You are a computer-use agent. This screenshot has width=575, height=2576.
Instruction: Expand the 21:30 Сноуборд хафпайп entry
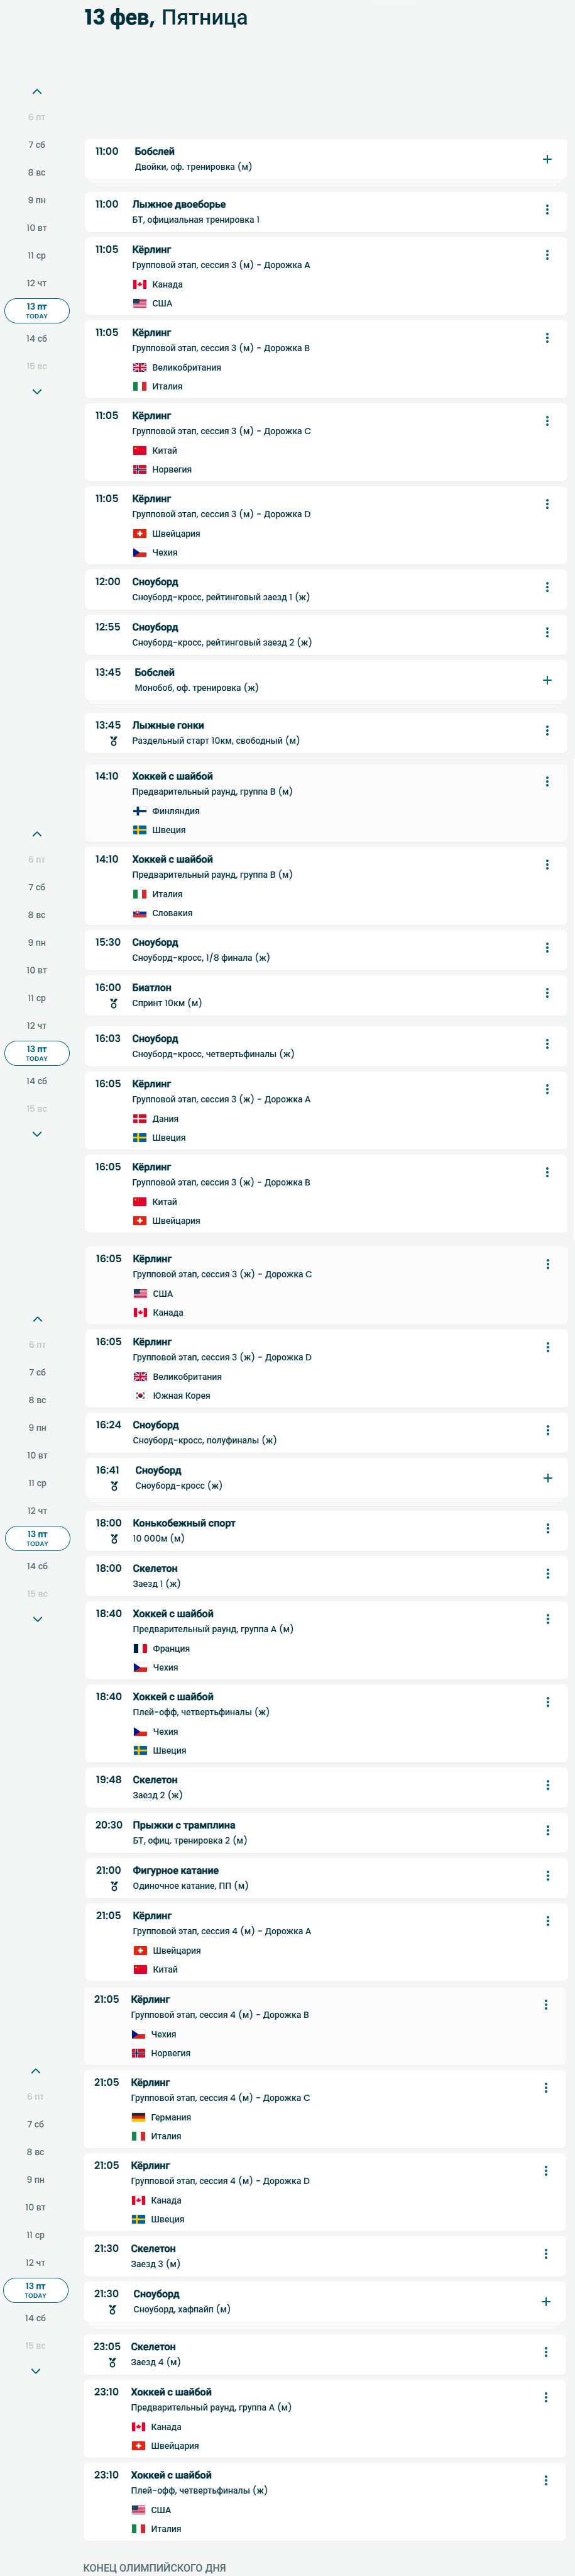coord(546,2301)
